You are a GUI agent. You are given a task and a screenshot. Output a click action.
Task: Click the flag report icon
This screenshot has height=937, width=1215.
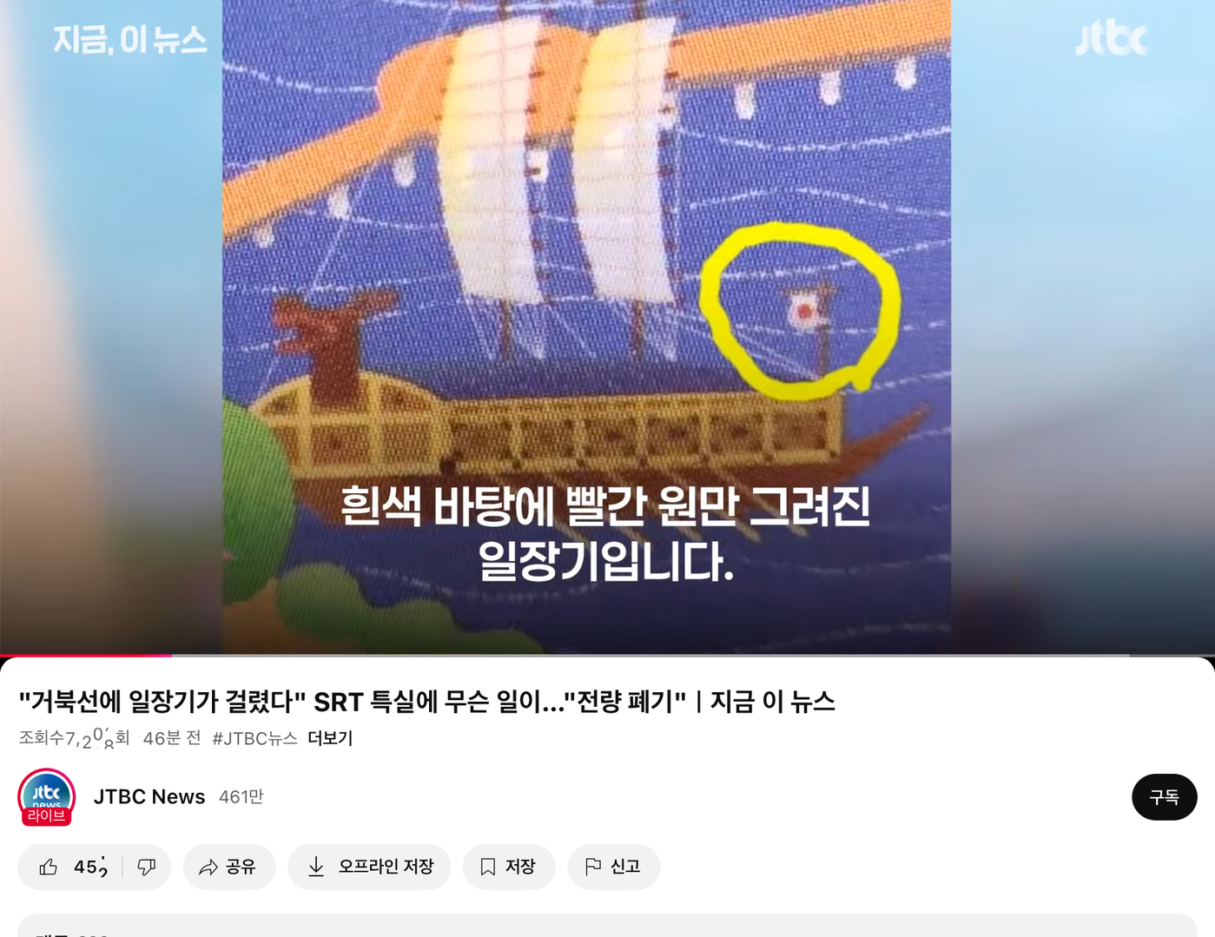(593, 867)
